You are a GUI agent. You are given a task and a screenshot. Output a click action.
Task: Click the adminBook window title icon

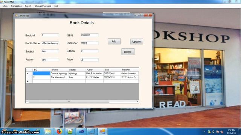[16, 16]
